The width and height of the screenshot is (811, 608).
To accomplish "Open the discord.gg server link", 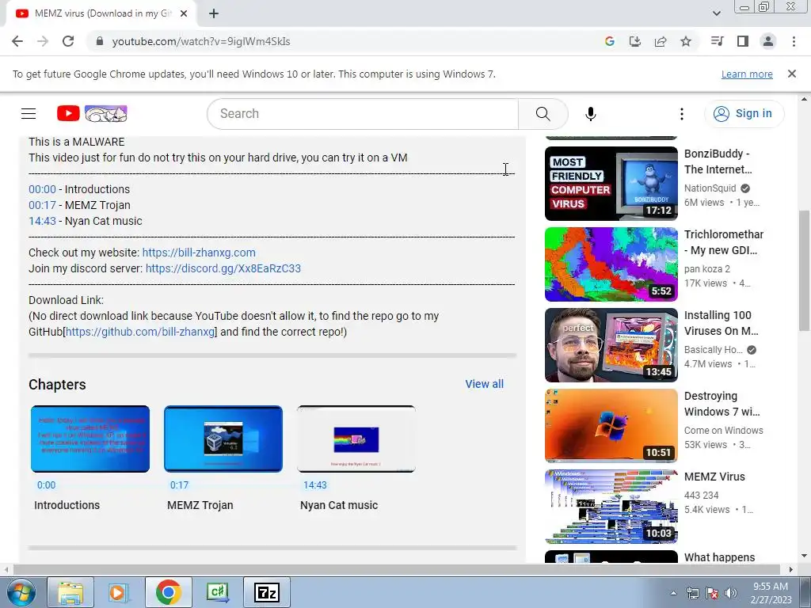I will (x=223, y=269).
